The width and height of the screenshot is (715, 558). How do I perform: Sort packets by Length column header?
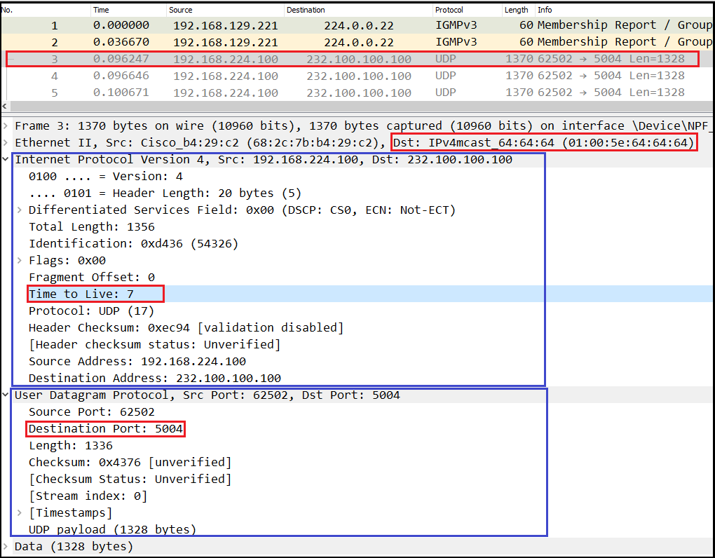pyautogui.click(x=516, y=11)
